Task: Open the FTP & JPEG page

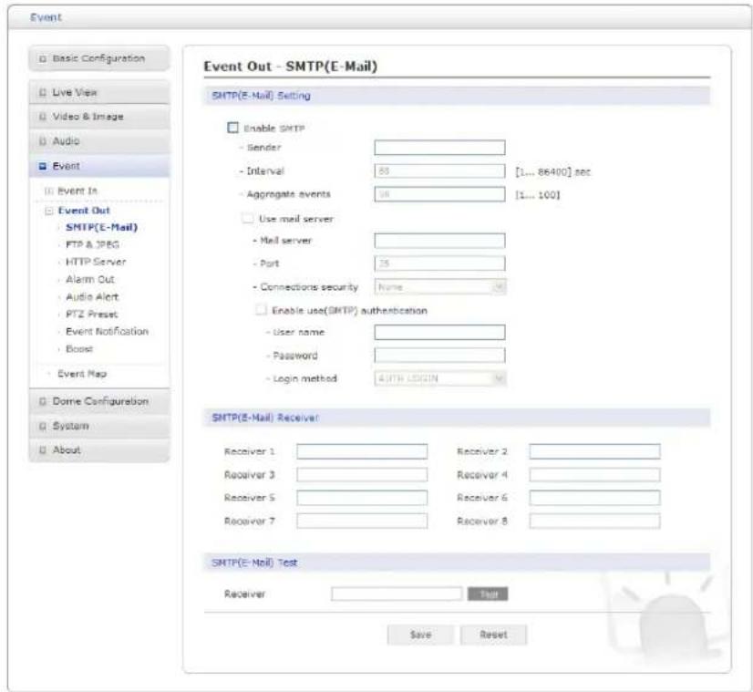Action: pyautogui.click(x=92, y=244)
